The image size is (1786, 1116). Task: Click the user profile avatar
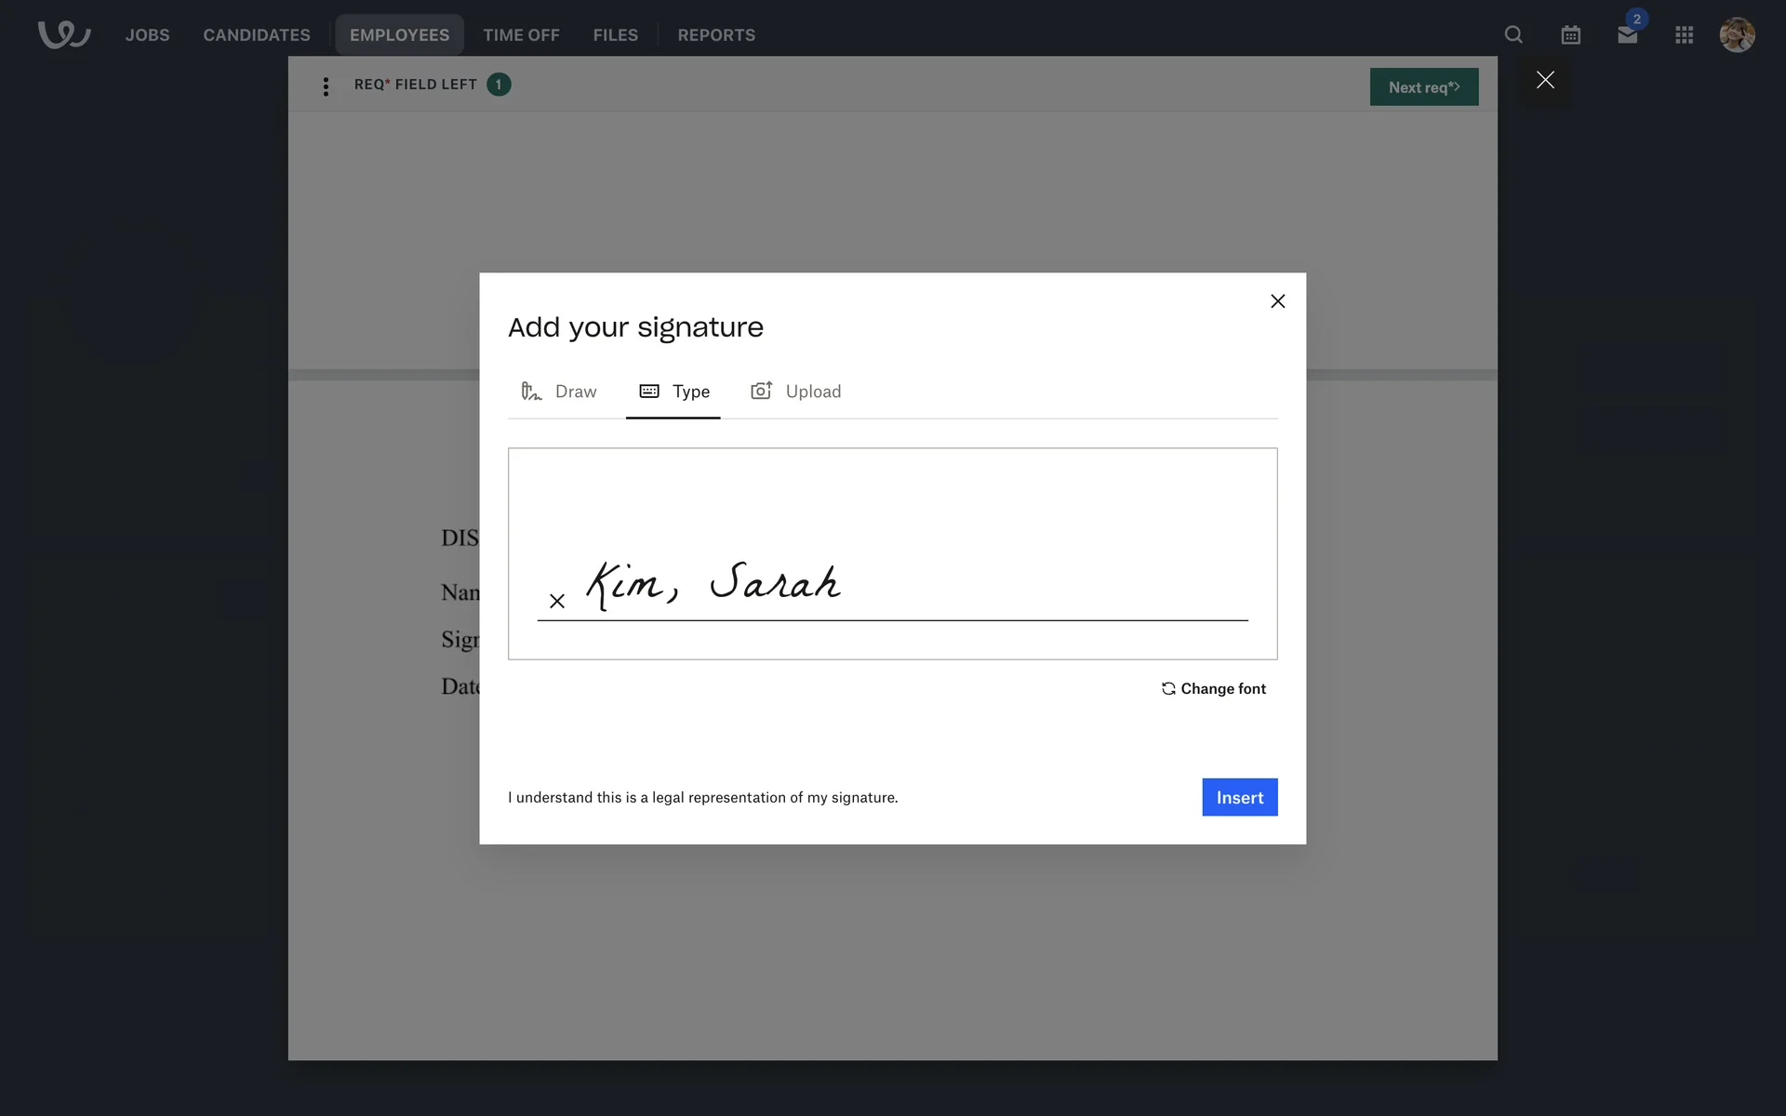click(x=1737, y=34)
